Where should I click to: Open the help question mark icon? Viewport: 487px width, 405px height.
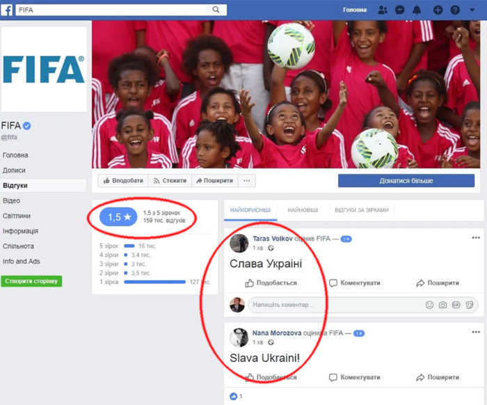coord(455,10)
